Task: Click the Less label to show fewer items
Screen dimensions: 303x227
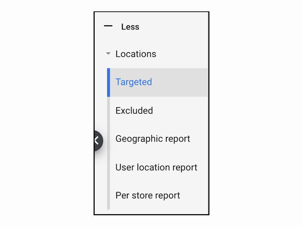Action: 130,27
